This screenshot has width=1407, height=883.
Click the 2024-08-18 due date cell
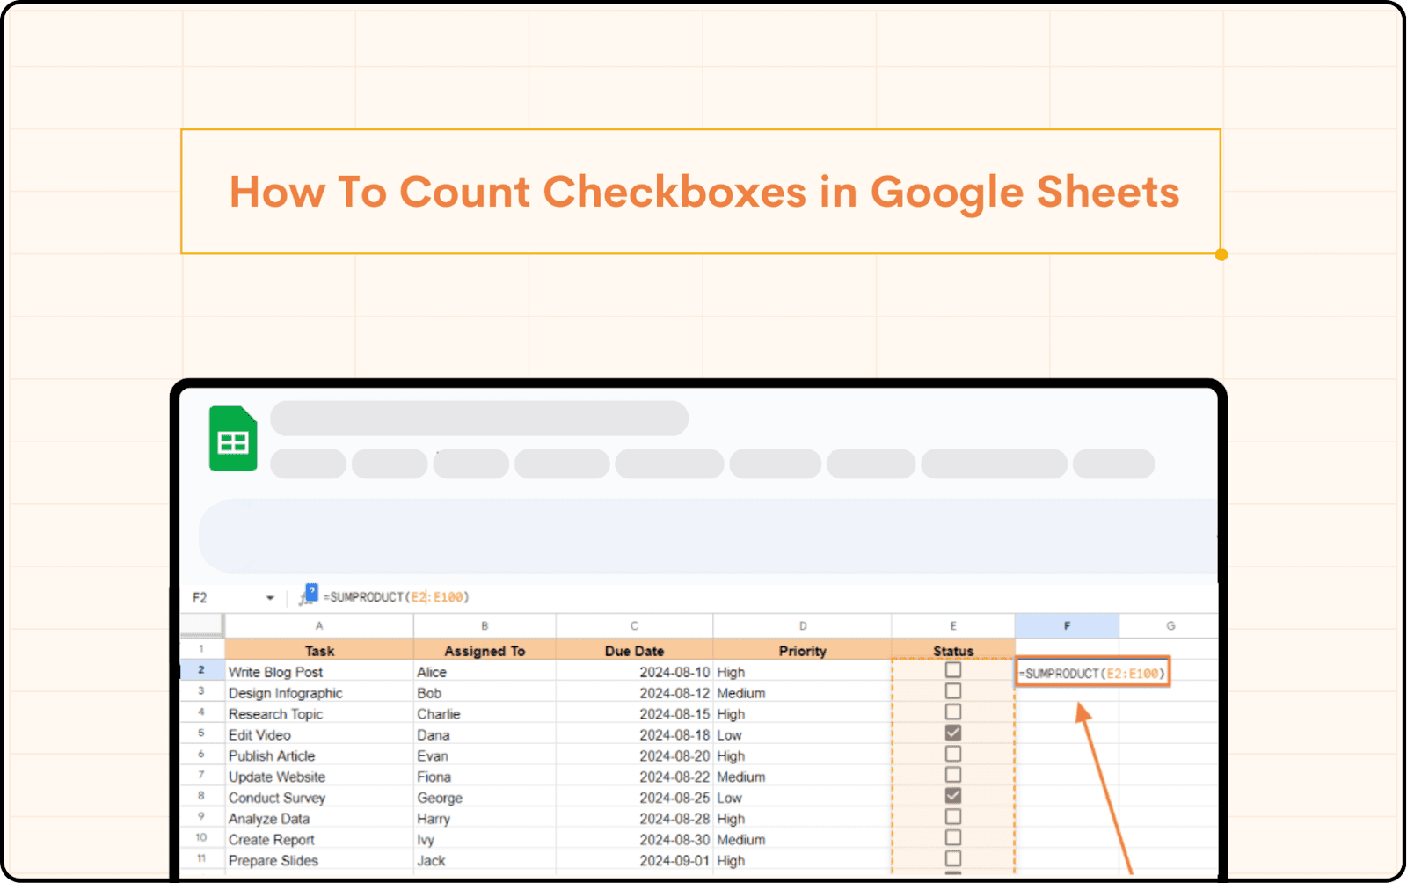[634, 734]
